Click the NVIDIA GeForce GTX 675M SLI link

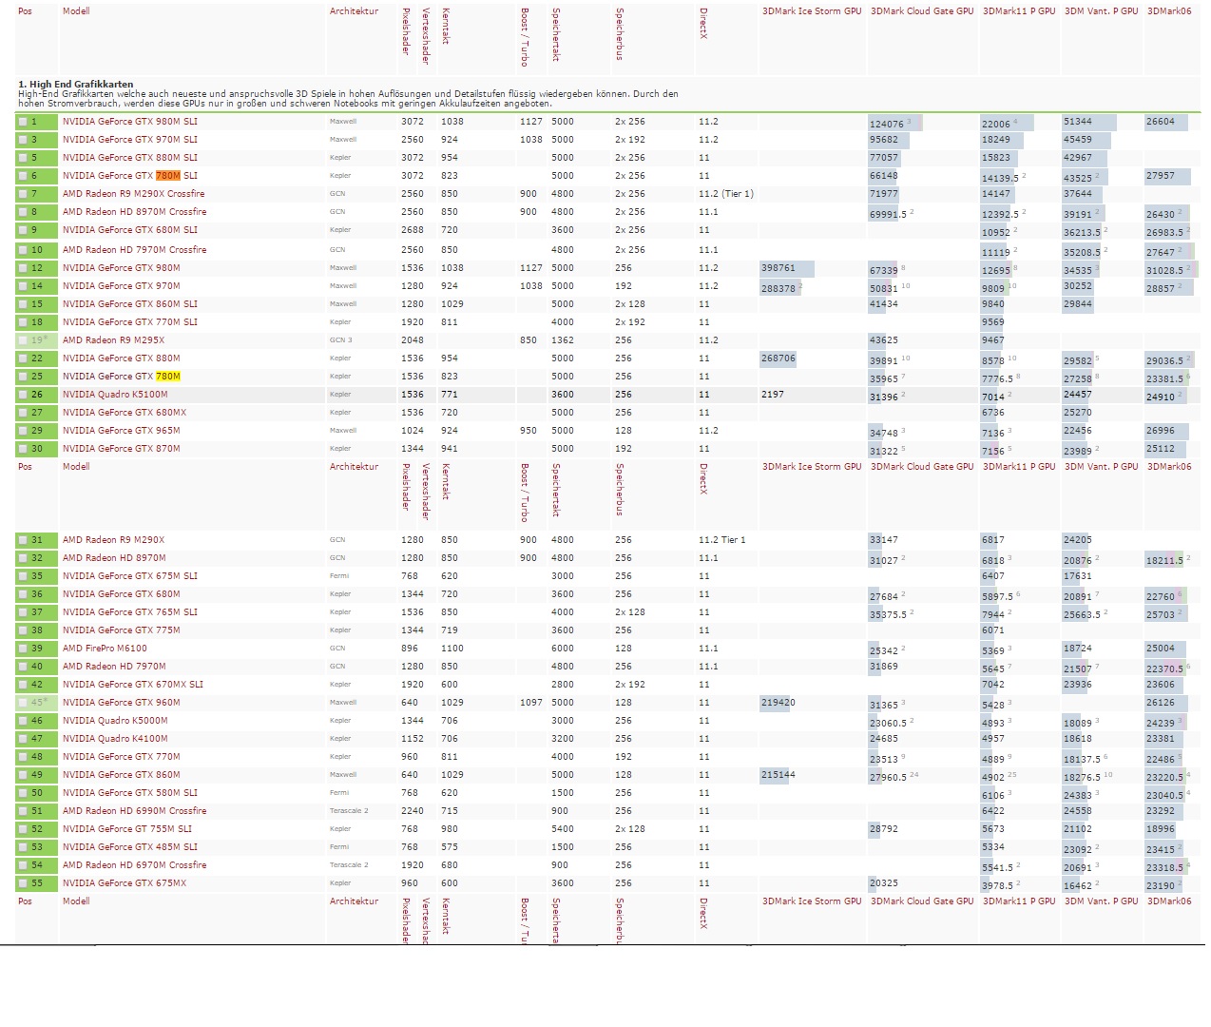click(x=130, y=576)
